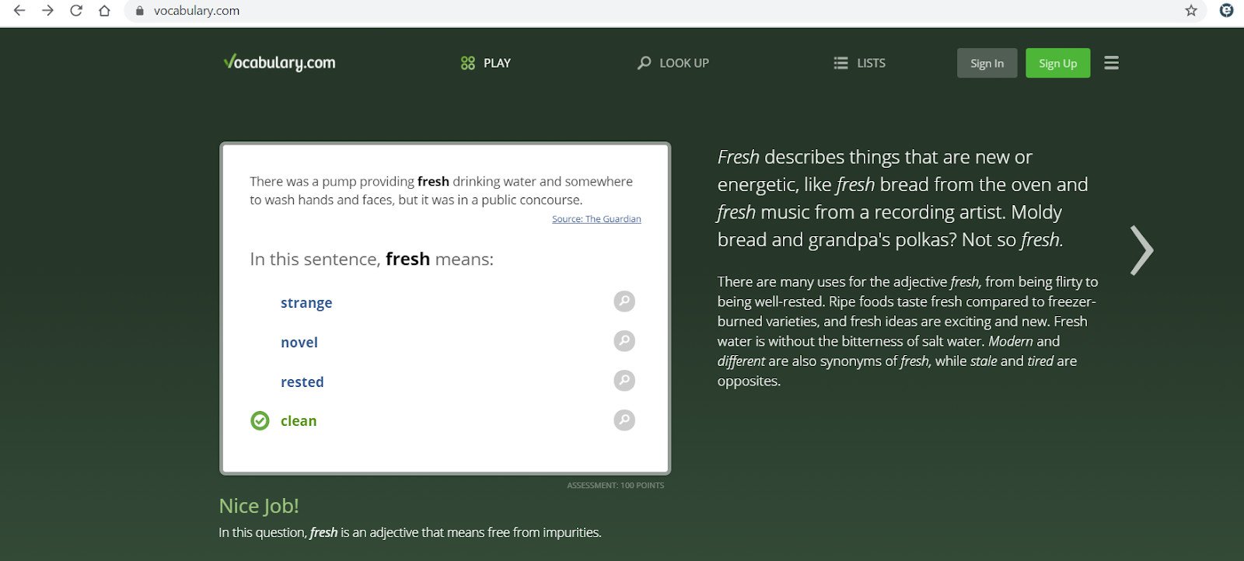Pick 'rested' as the answer
The width and height of the screenshot is (1244, 561).
(302, 382)
